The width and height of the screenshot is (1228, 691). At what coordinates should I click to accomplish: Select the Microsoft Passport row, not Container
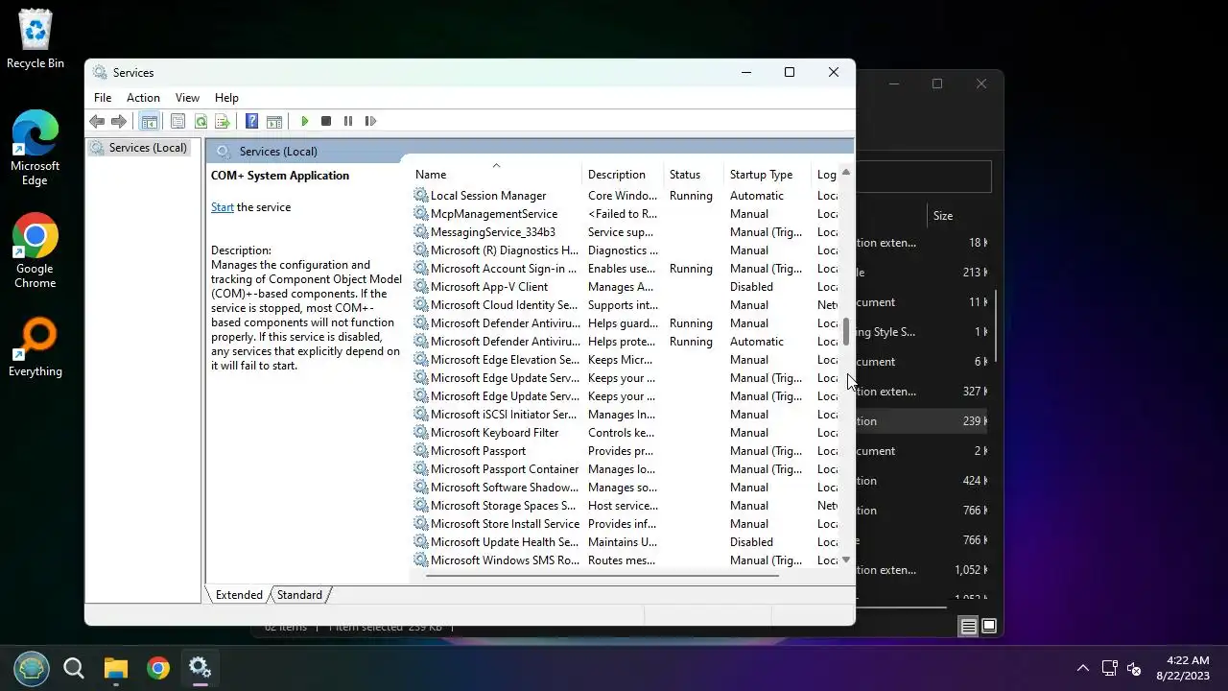[x=626, y=451]
